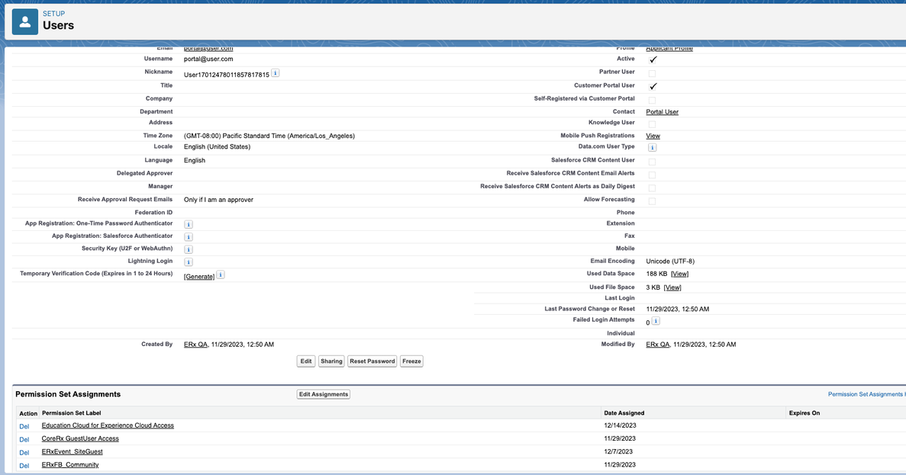Toggle the Partner User checkbox
This screenshot has width=906, height=475.
[652, 74]
